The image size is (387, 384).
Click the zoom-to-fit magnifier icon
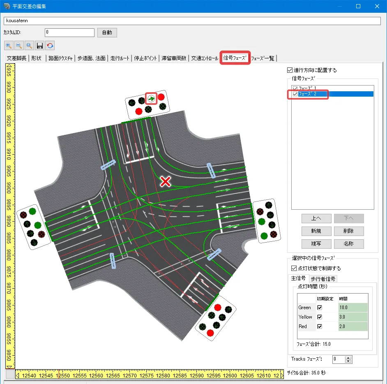pos(29,46)
